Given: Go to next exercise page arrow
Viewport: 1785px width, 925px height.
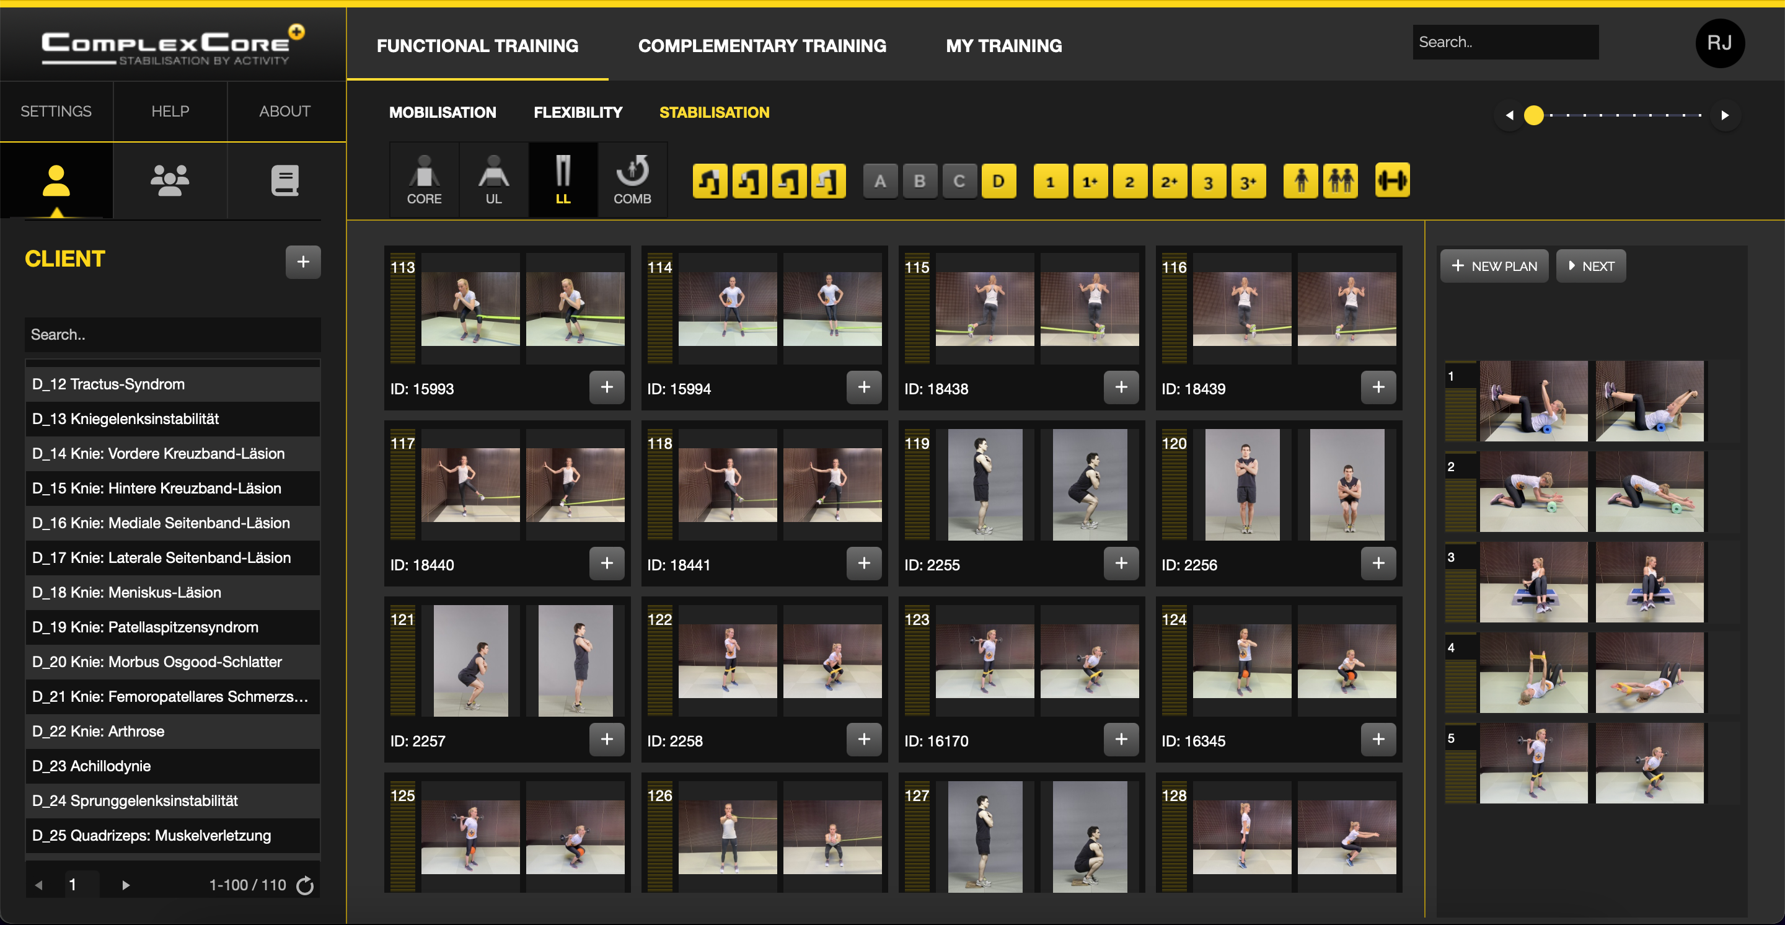Looking at the screenshot, I should (1725, 115).
